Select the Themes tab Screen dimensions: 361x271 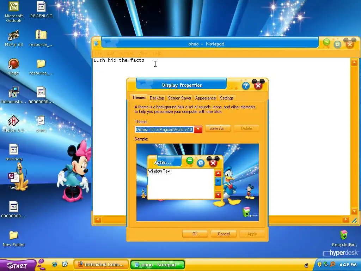click(x=139, y=97)
